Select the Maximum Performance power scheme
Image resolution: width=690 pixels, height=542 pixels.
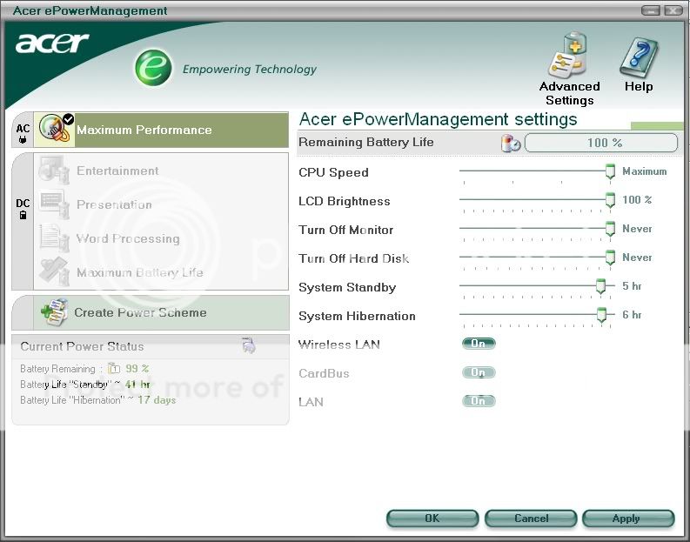[161, 130]
